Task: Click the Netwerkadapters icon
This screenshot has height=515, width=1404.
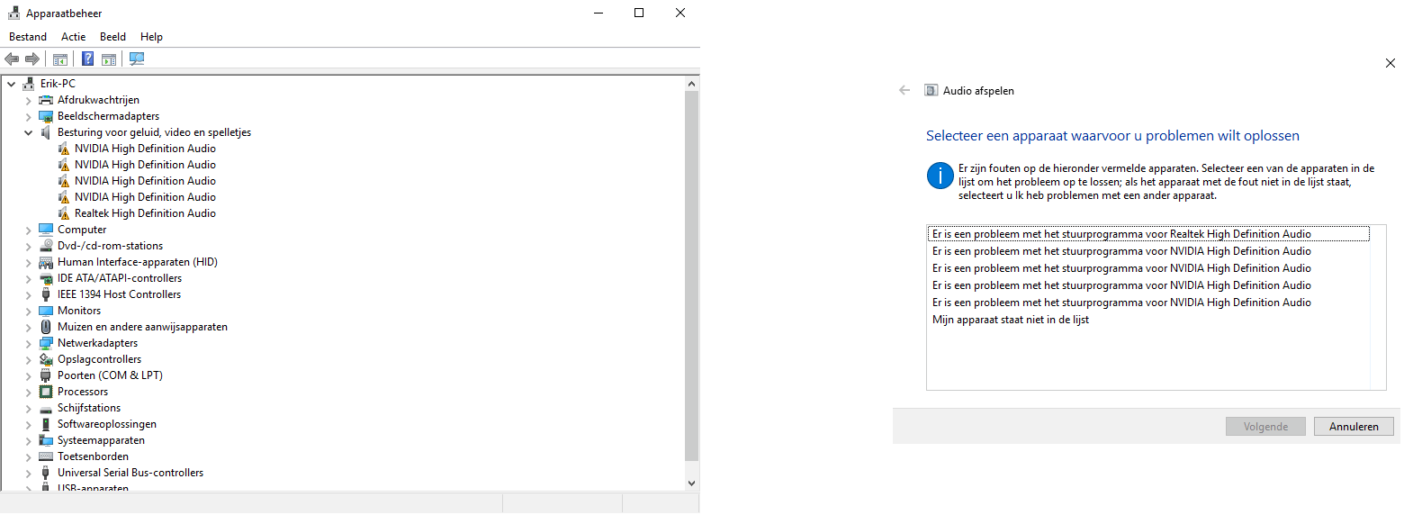Action: pos(46,343)
